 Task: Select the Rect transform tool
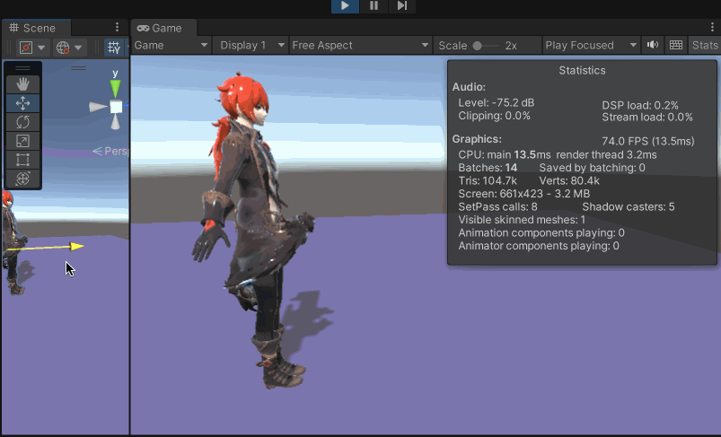[x=23, y=160]
